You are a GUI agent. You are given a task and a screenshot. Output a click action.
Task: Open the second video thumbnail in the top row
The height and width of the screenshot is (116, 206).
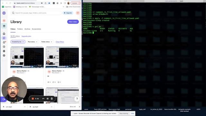pos(62,57)
